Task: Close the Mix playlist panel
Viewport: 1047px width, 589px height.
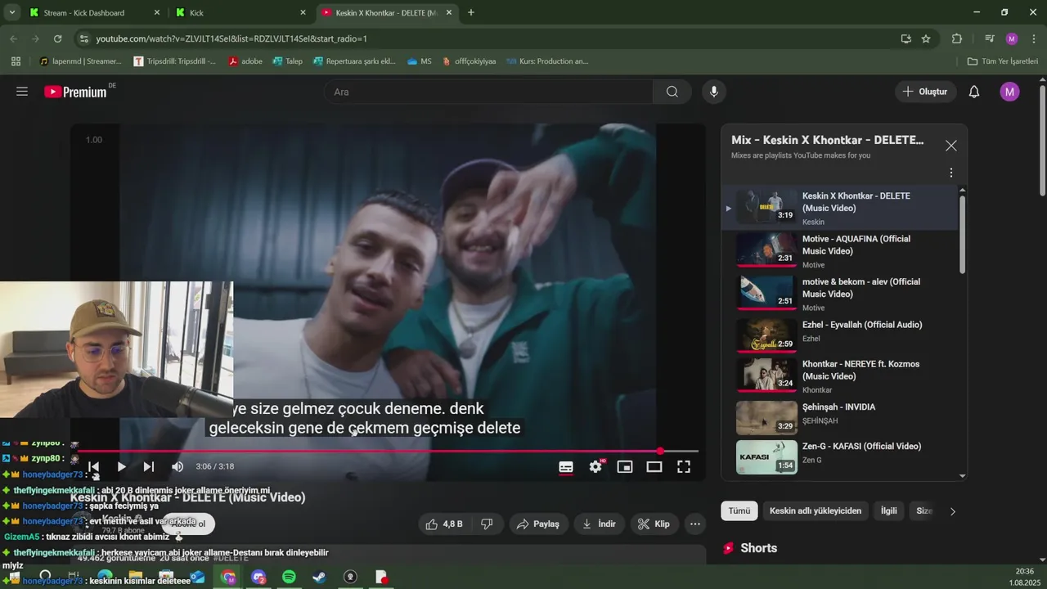Action: (950, 146)
